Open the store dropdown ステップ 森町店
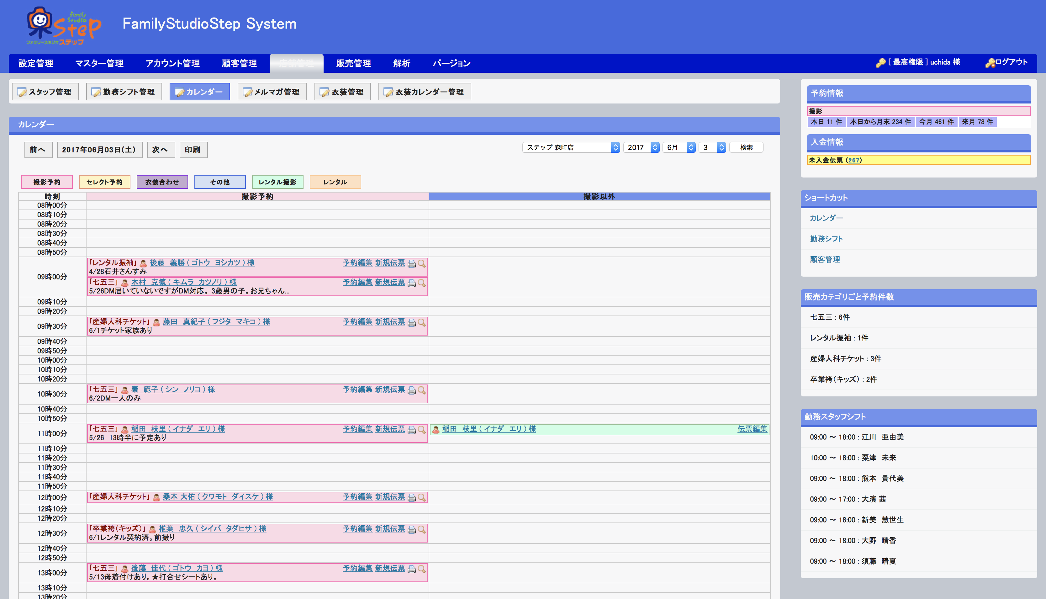Viewport: 1046px width, 599px height. pos(571,147)
